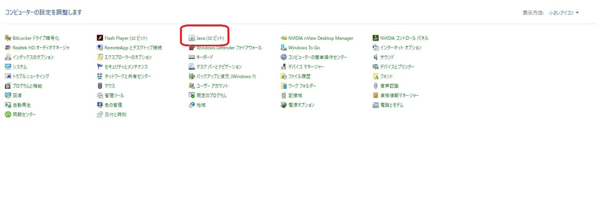Viewport: 597px width, 210px height.
Task: Open トラブルシューティング (Troubleshooting)
Action: click(x=27, y=76)
